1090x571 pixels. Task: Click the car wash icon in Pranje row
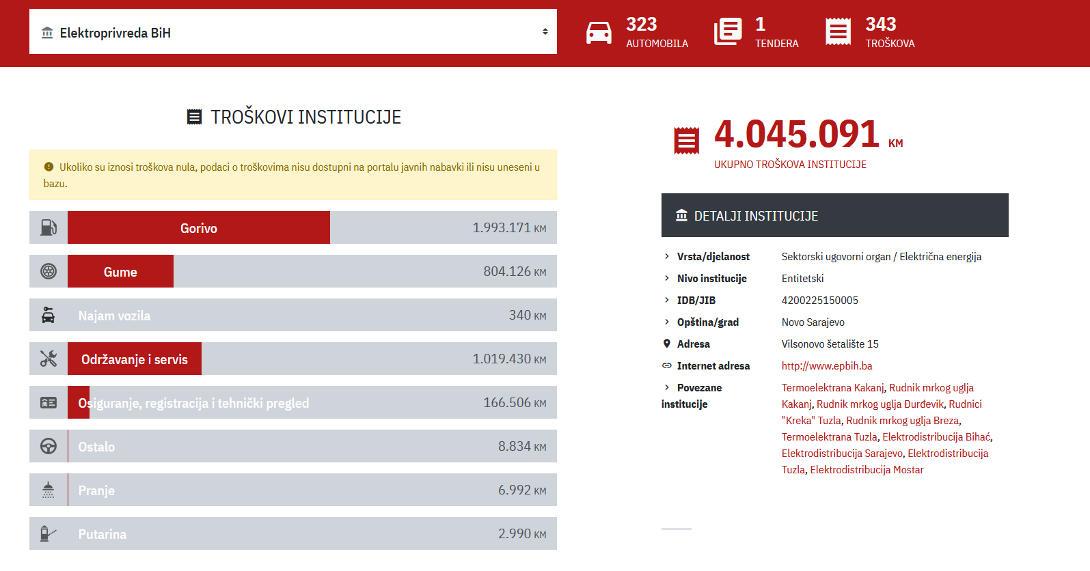pos(49,490)
